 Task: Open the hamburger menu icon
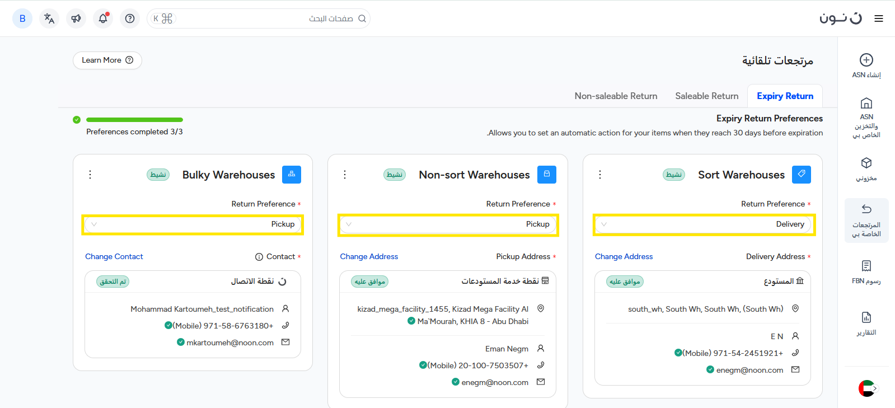point(879,18)
